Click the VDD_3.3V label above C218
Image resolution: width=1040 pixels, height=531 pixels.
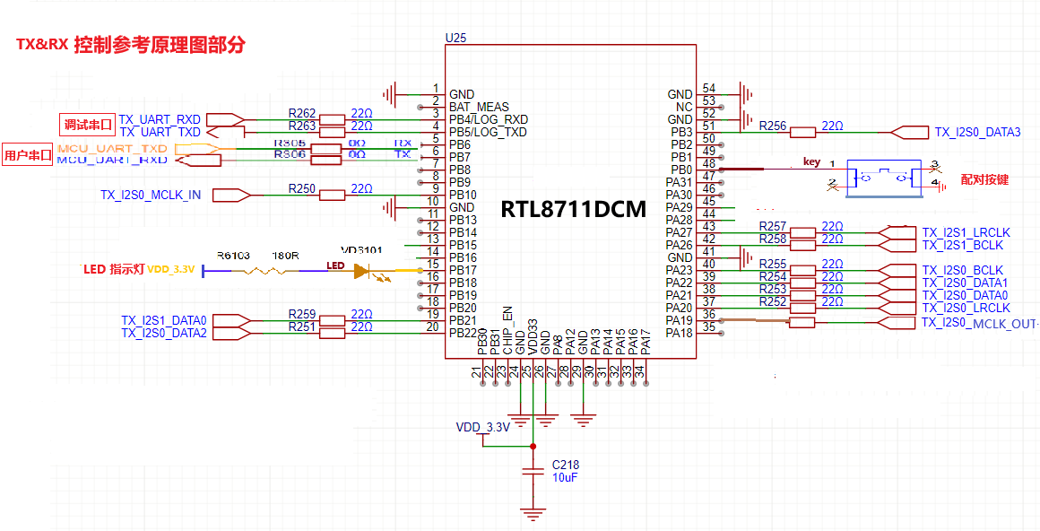[483, 428]
